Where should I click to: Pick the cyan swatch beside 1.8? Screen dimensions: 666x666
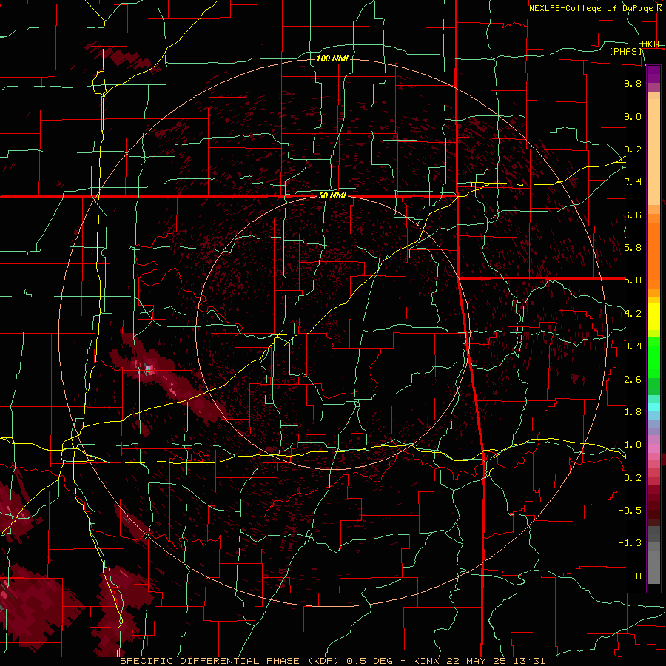[653, 407]
